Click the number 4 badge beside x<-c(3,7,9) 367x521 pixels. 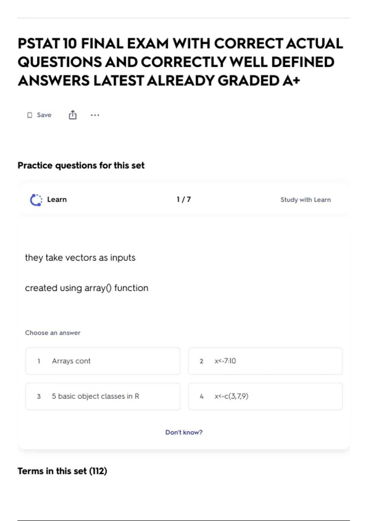click(201, 397)
